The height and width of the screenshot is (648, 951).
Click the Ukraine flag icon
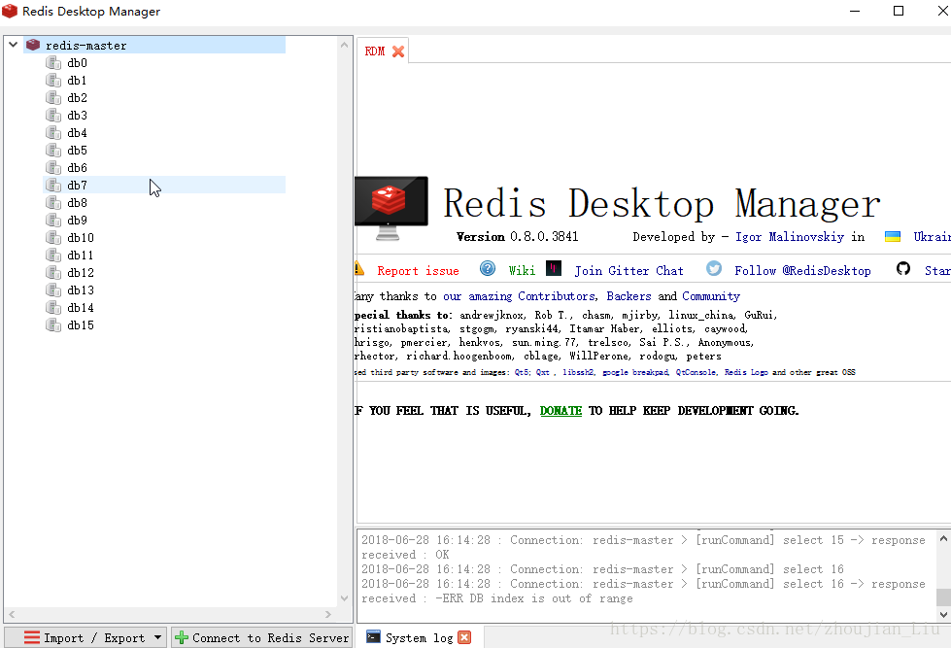tap(892, 237)
